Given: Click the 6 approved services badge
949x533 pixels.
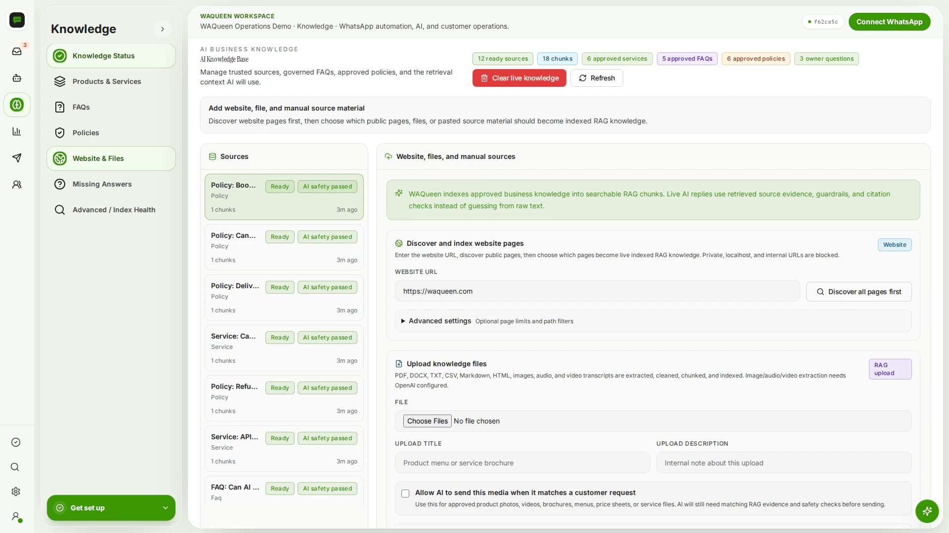Looking at the screenshot, I should click(x=617, y=59).
